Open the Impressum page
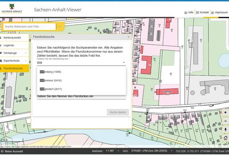The image size is (229, 155). [219, 13]
